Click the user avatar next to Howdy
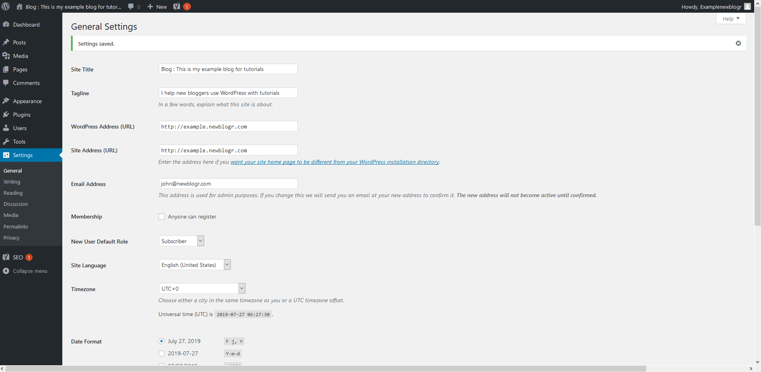The height and width of the screenshot is (372, 761). click(747, 7)
